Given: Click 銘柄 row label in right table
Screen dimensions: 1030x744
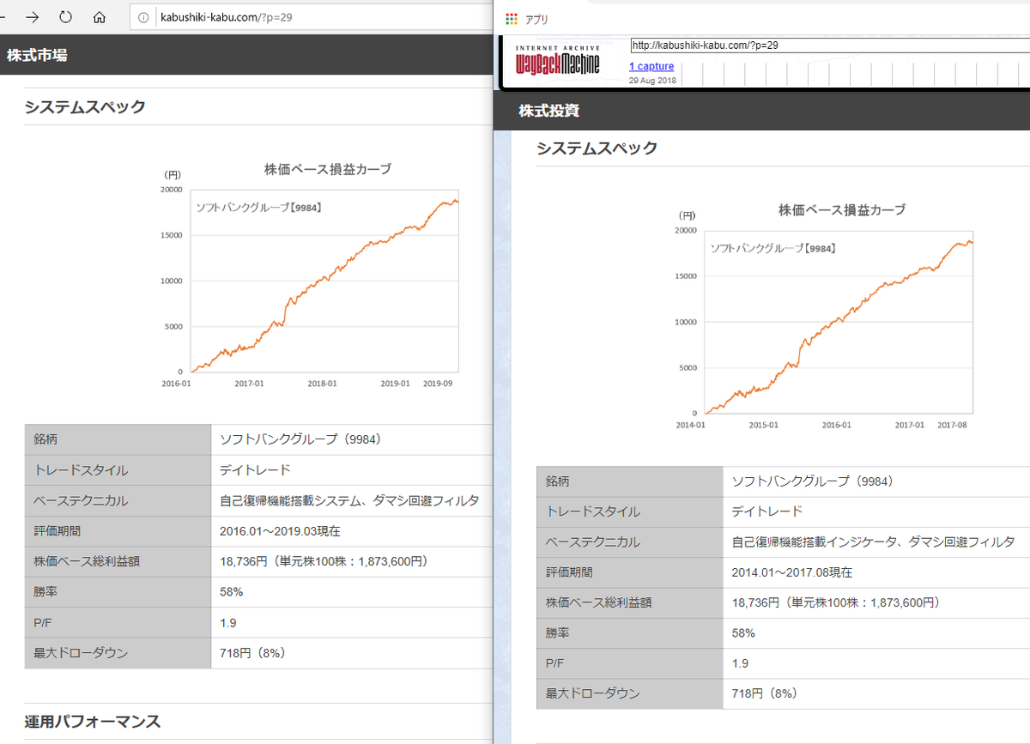Looking at the screenshot, I should click(x=558, y=481).
